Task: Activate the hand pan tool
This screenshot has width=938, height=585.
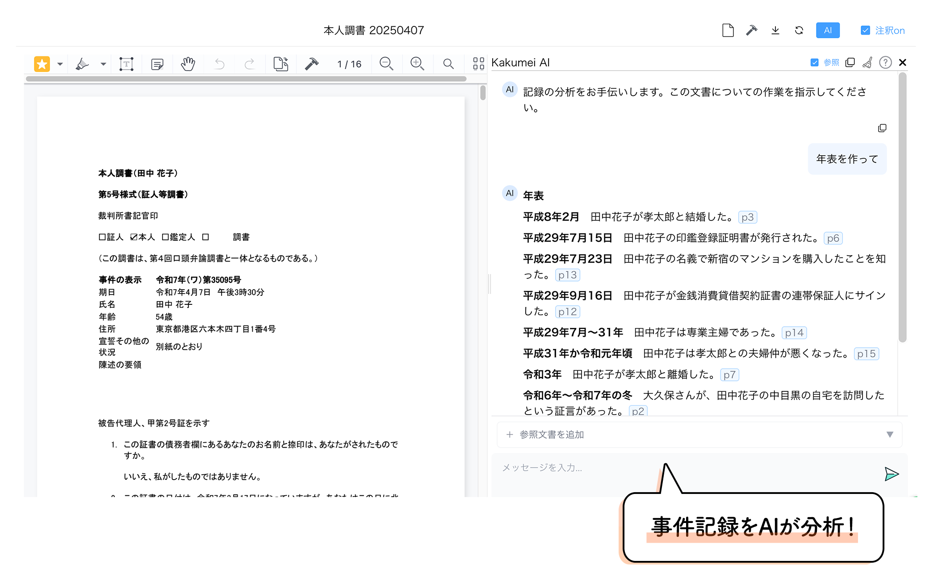Action: coord(188,64)
